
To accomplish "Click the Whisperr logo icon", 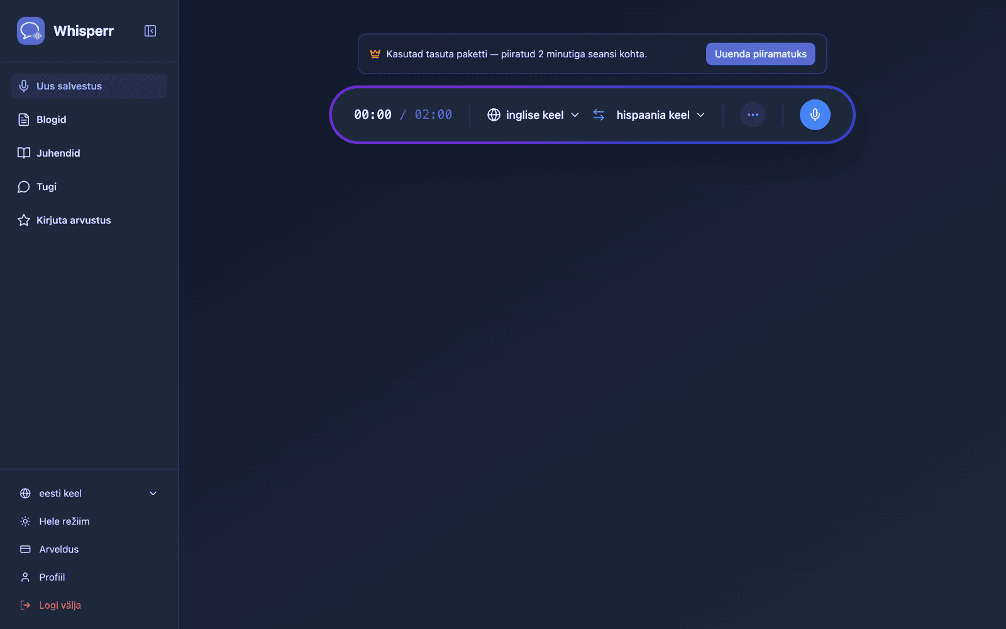I will [31, 31].
